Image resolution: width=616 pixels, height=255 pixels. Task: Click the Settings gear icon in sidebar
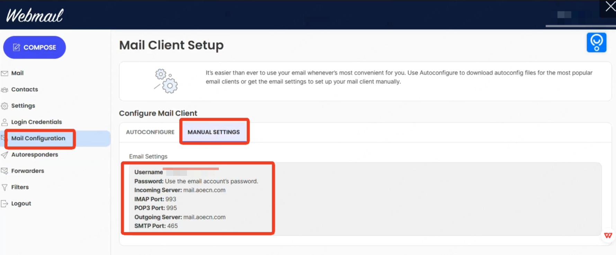coord(5,106)
